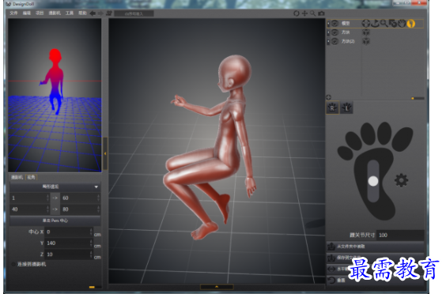Viewport: 446px width, 294px height.
Task: Click the 从文件夹中删除 button
Action: (375, 247)
